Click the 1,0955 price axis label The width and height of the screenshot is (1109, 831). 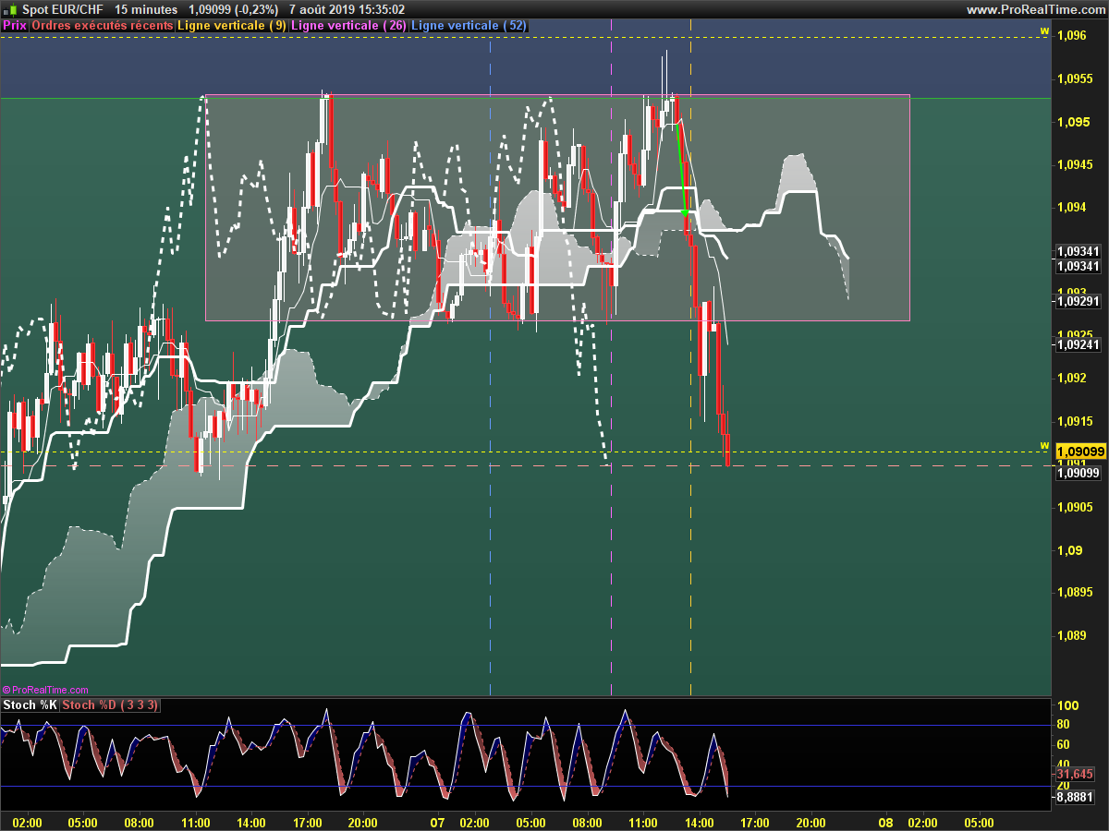click(1077, 80)
